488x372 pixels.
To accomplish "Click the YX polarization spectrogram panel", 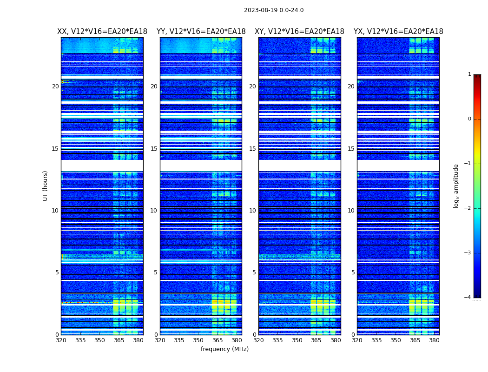I will click(398, 186).
